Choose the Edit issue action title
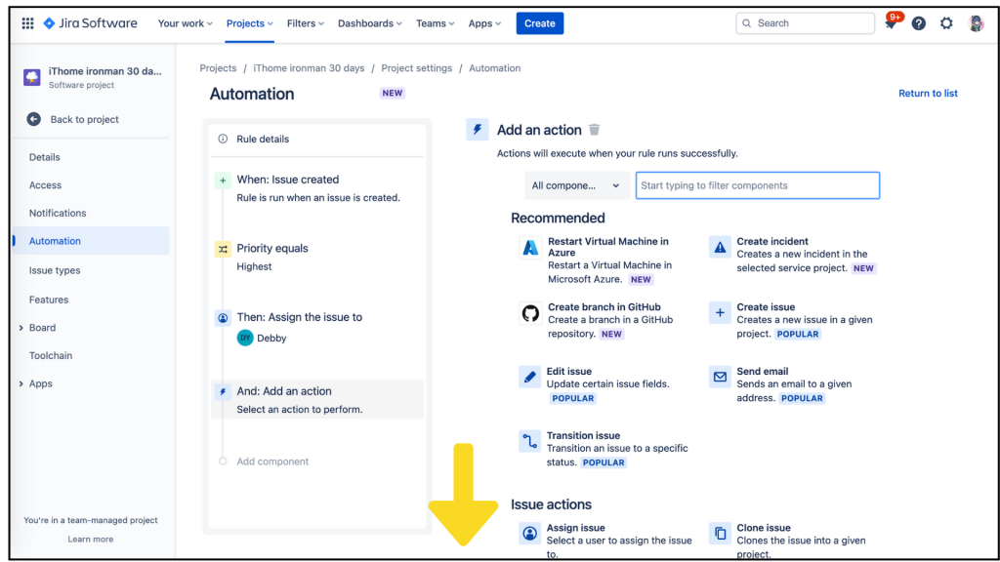Screen dimensions: 1000x562 pyautogui.click(x=569, y=371)
